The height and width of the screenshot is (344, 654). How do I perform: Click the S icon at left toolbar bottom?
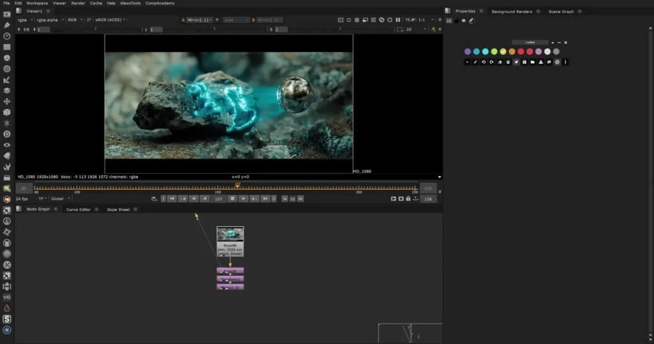(x=6, y=319)
